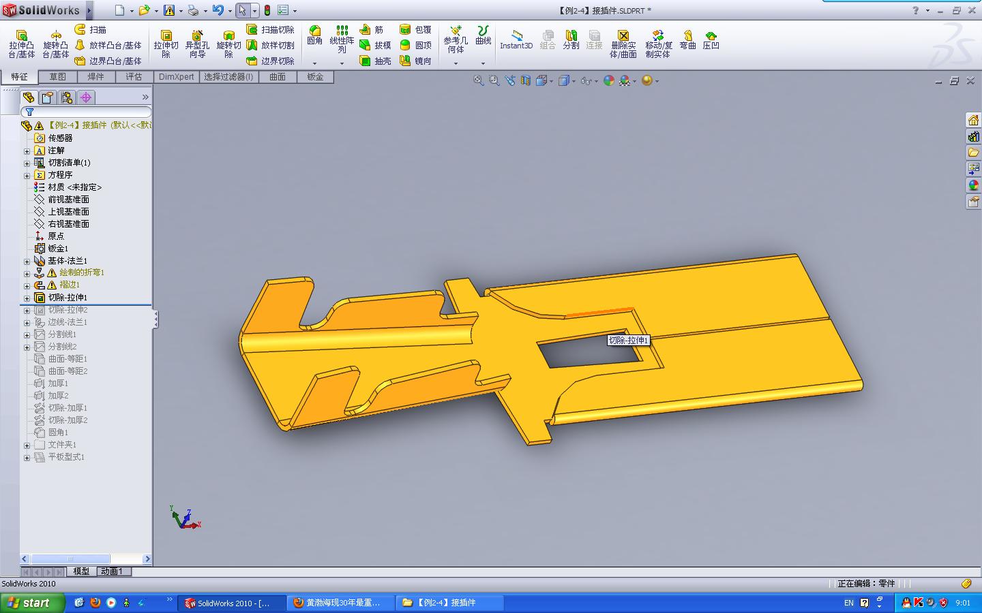Image resolution: width=982 pixels, height=613 pixels.
Task: Click the 分割 split tool
Action: click(571, 39)
